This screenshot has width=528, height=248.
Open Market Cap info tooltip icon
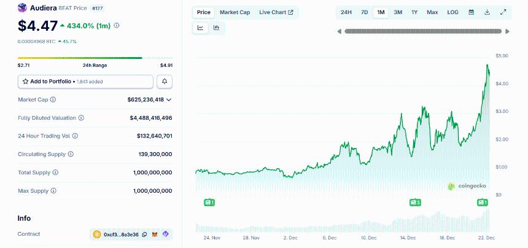click(x=53, y=99)
